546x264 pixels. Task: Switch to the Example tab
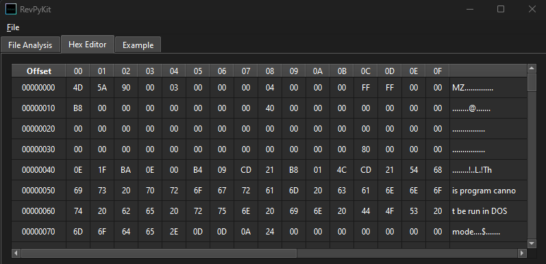coord(138,45)
